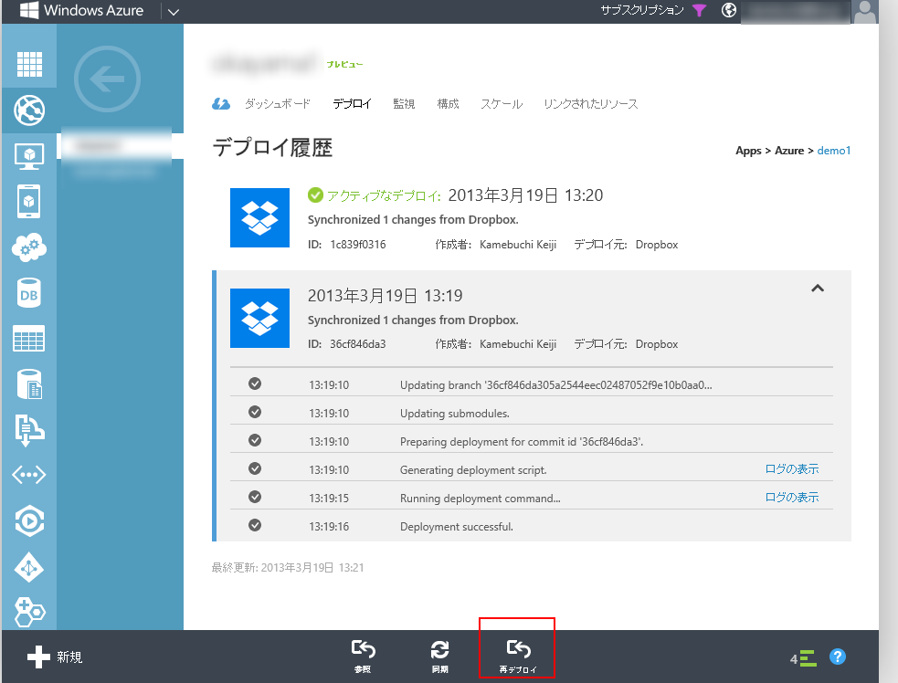
Task: Switch to the ダッシュボード tab
Action: click(x=277, y=104)
